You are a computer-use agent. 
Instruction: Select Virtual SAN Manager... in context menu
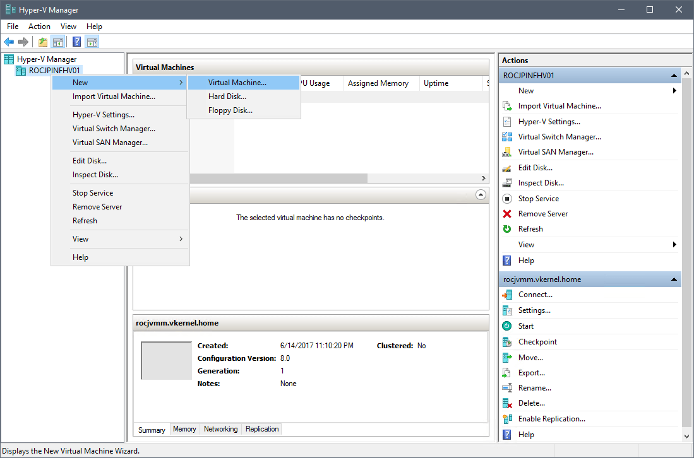121,143
